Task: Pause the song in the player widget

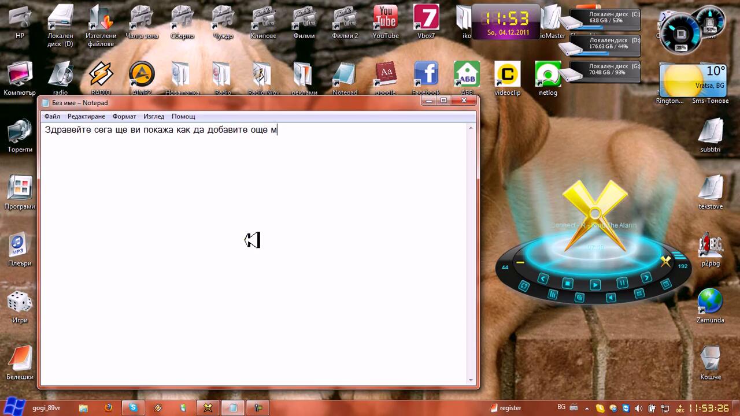Action: pyautogui.click(x=622, y=283)
